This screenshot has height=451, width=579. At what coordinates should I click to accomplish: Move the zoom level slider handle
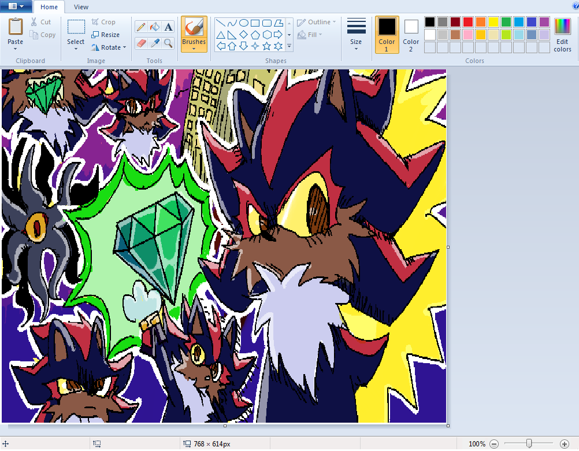(x=529, y=443)
